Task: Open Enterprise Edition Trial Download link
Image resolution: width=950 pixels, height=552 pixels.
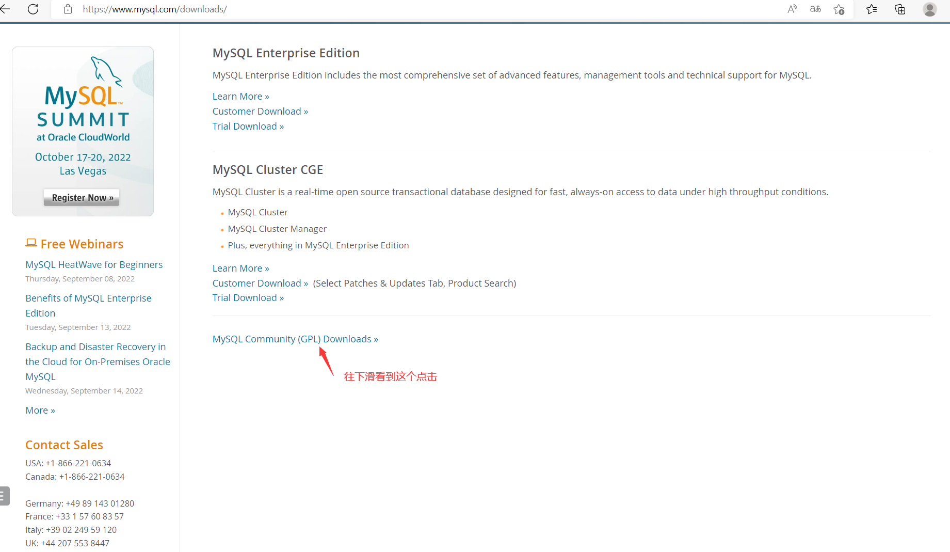Action: click(x=248, y=127)
